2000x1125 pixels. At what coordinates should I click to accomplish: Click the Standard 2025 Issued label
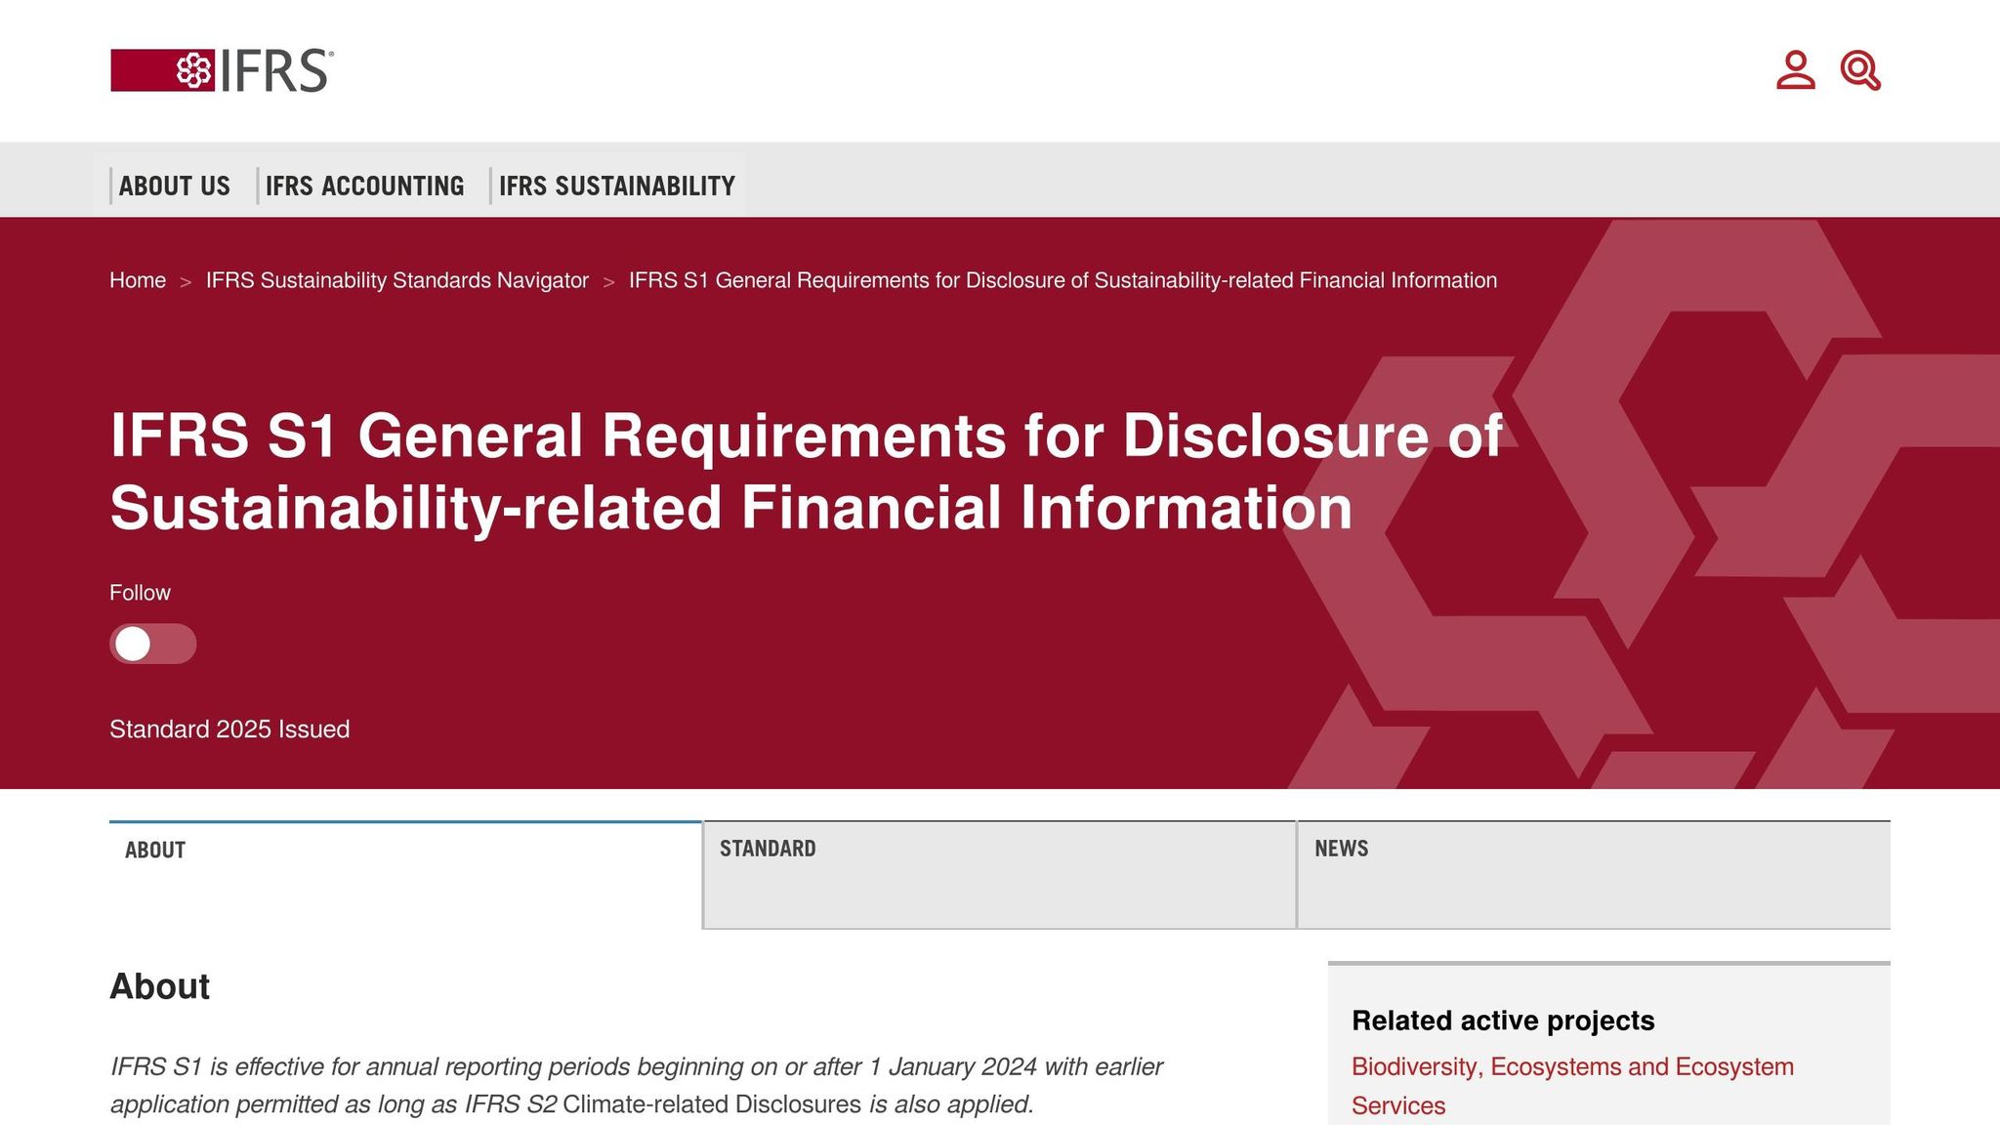(x=229, y=729)
